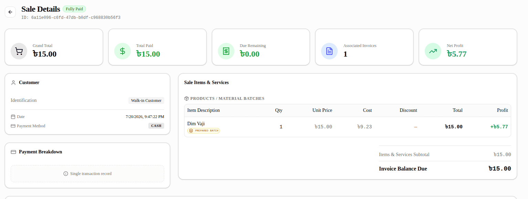528x199 pixels.
Task: Click the trending-up Net Profit icon
Action: click(433, 51)
